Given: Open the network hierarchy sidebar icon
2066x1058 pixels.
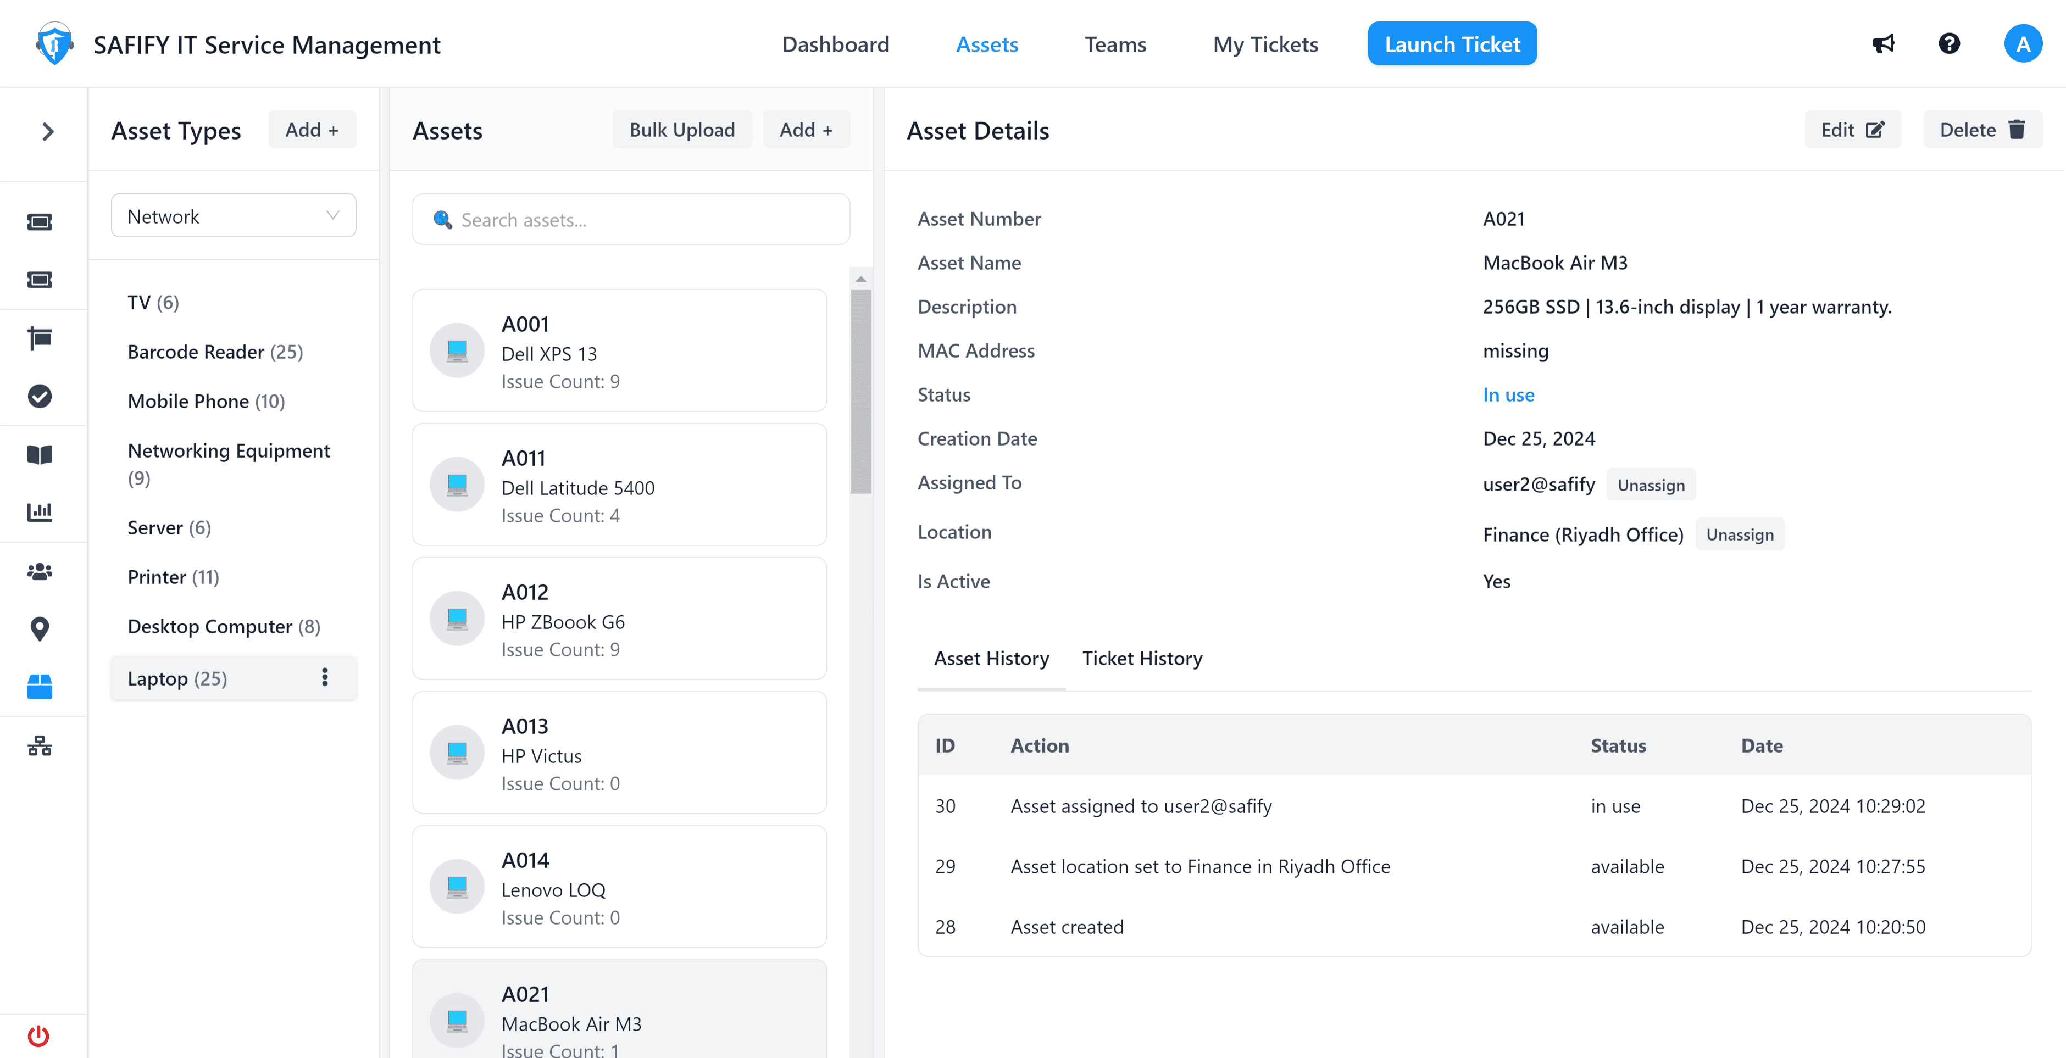Looking at the screenshot, I should [x=40, y=746].
